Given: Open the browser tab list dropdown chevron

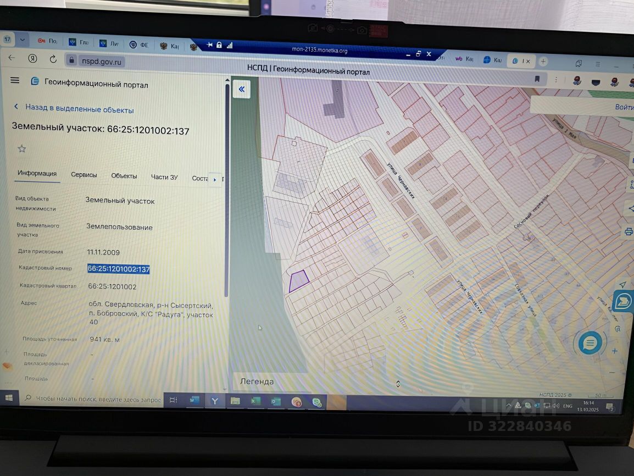Looking at the screenshot, I should click(23, 40).
